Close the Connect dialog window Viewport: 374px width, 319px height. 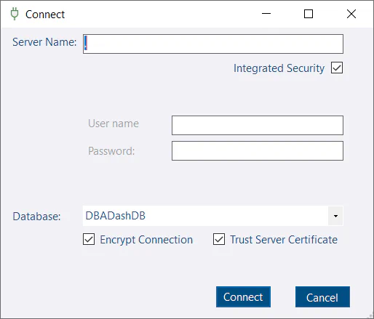[x=351, y=14]
